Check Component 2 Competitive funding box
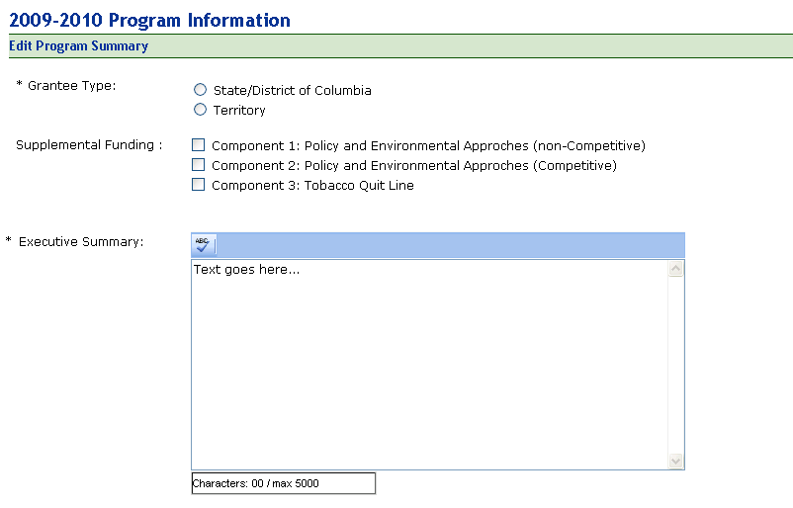The image size is (793, 508). click(199, 165)
